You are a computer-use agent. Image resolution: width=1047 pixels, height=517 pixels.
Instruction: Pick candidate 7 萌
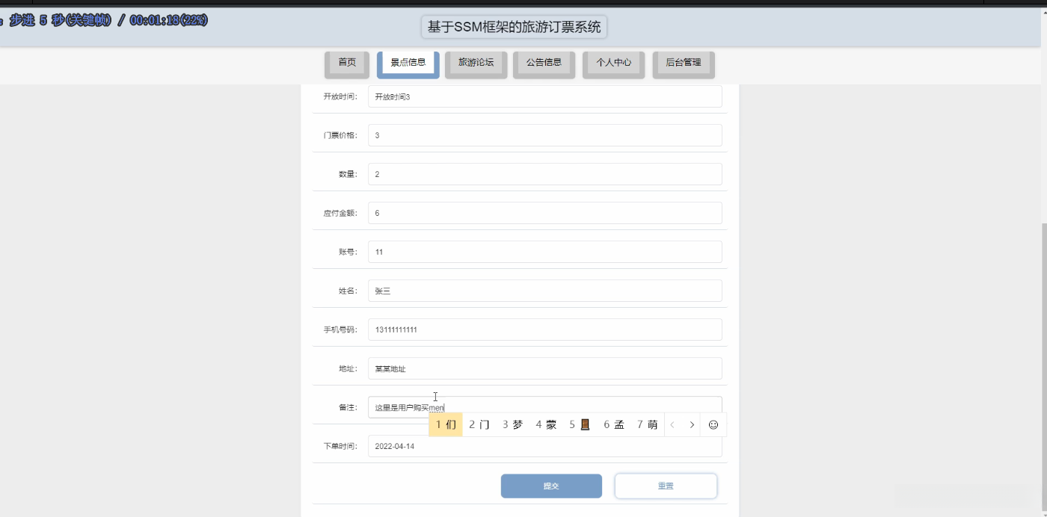[x=648, y=424]
